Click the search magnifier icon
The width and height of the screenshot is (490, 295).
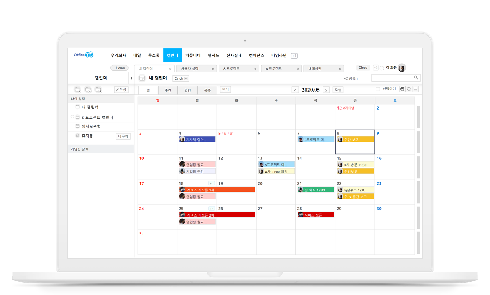[416, 78]
